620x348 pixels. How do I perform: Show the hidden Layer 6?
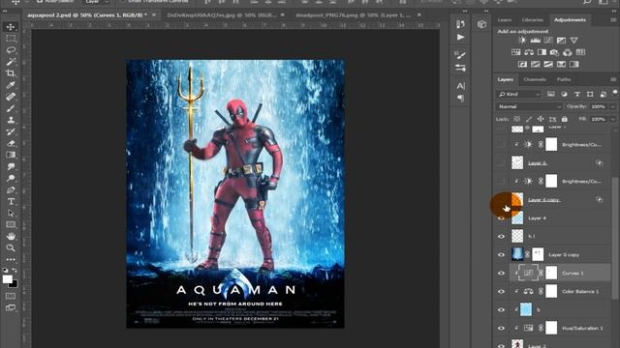tap(501, 162)
